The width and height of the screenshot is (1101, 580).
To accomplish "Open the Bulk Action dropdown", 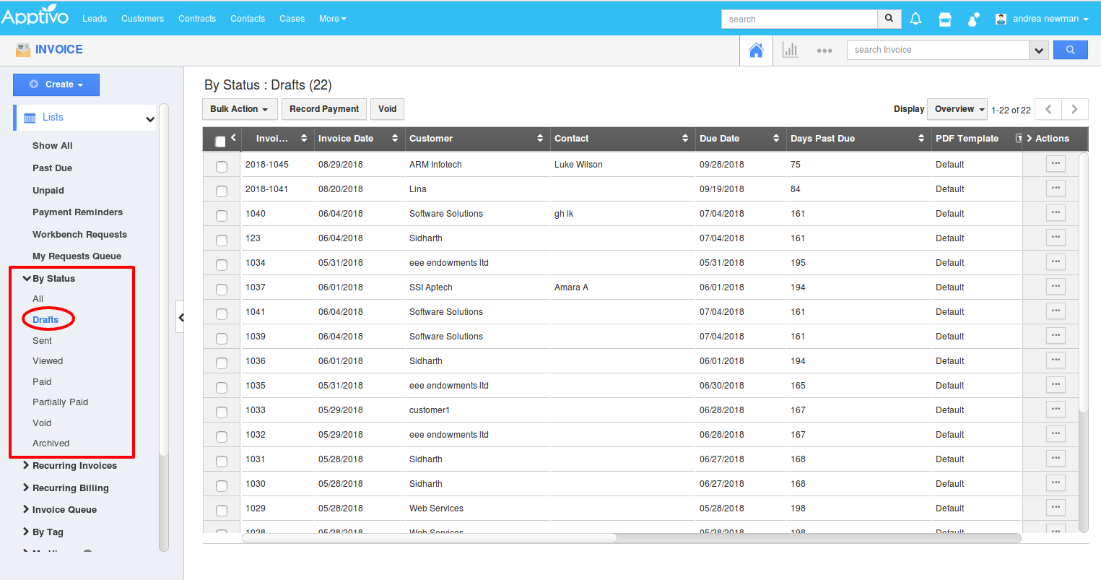I will 239,109.
